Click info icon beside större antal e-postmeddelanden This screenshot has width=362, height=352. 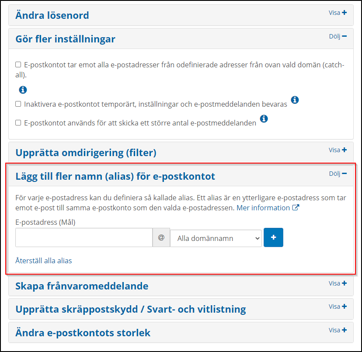264,118
